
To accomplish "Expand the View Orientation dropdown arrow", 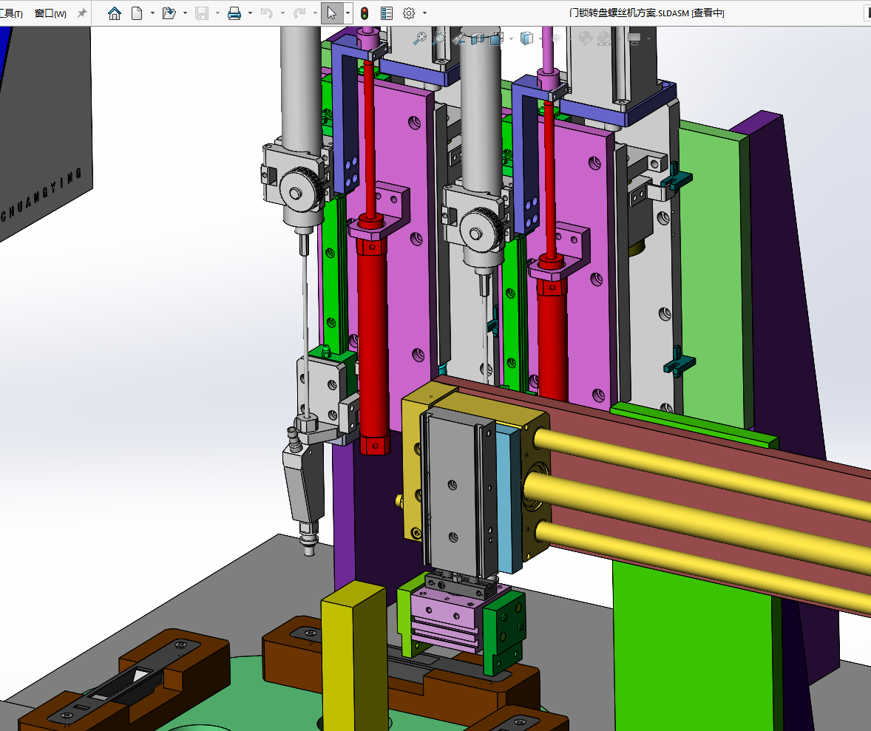I will (x=511, y=39).
